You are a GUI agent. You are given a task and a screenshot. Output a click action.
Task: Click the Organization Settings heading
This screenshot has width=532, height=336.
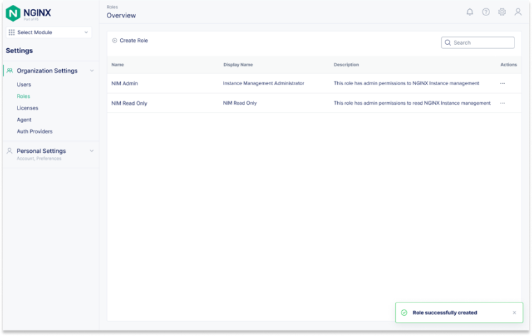(47, 71)
